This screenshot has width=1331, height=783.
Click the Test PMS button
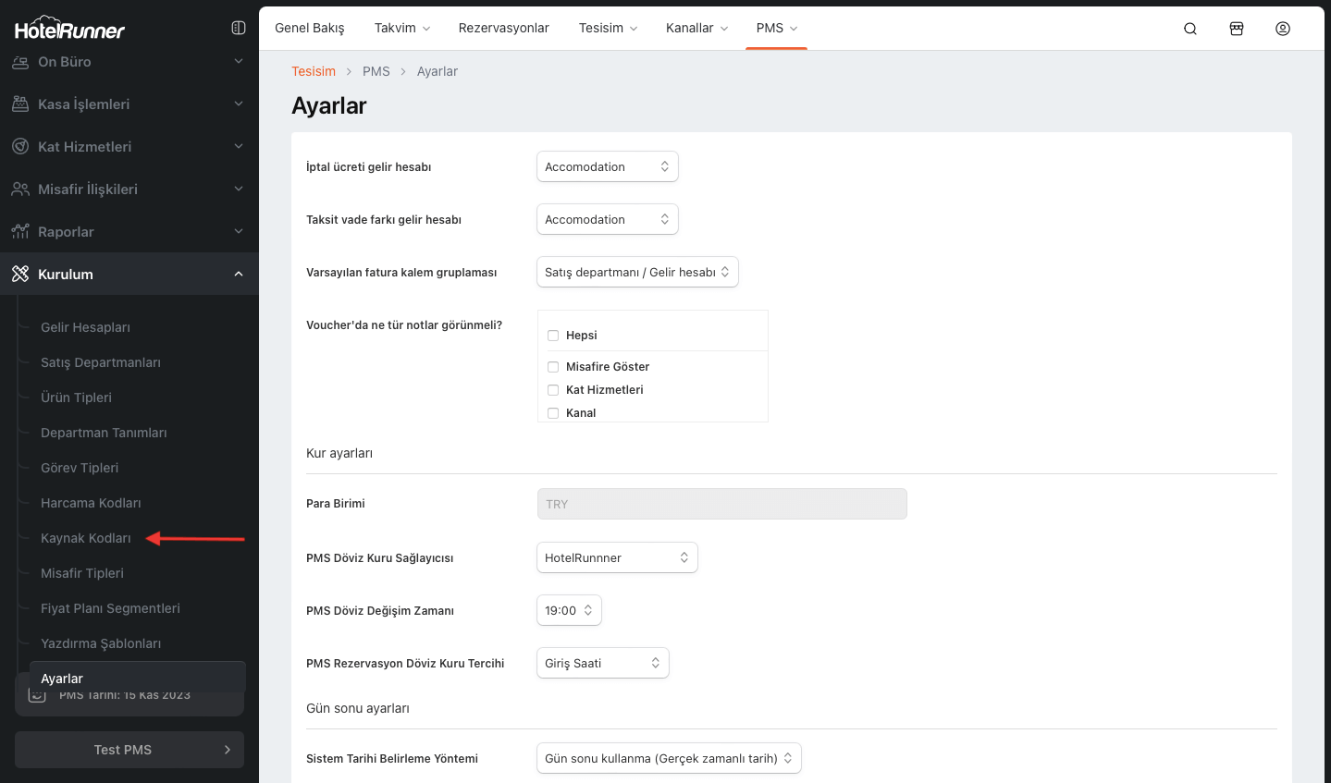(129, 750)
